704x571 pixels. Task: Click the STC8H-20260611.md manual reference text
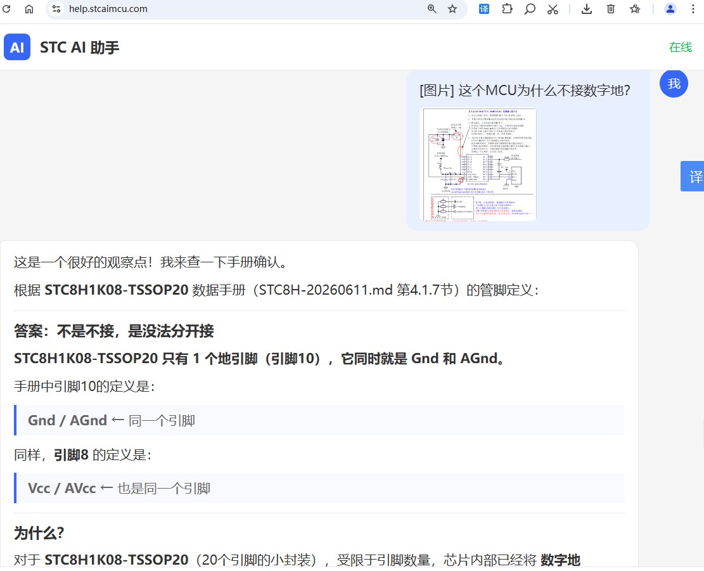click(326, 290)
